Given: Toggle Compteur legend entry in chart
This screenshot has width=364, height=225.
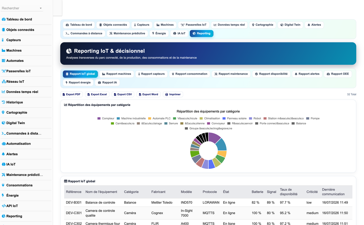Looking at the screenshot, I should pyautogui.click(x=106, y=118).
